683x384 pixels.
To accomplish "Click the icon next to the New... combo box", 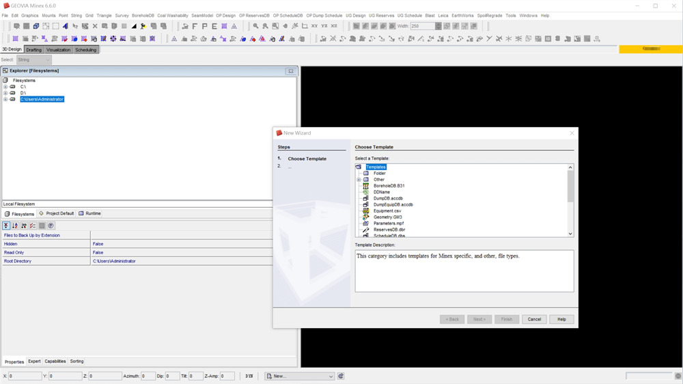I will coord(341,376).
